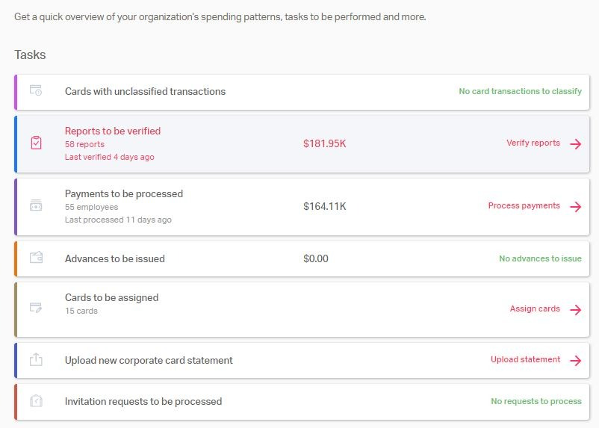
Task: Open Invitation requests to be processed row
Action: [143, 401]
